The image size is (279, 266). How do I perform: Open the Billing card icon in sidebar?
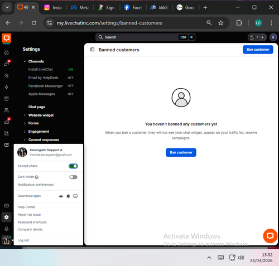click(7, 206)
